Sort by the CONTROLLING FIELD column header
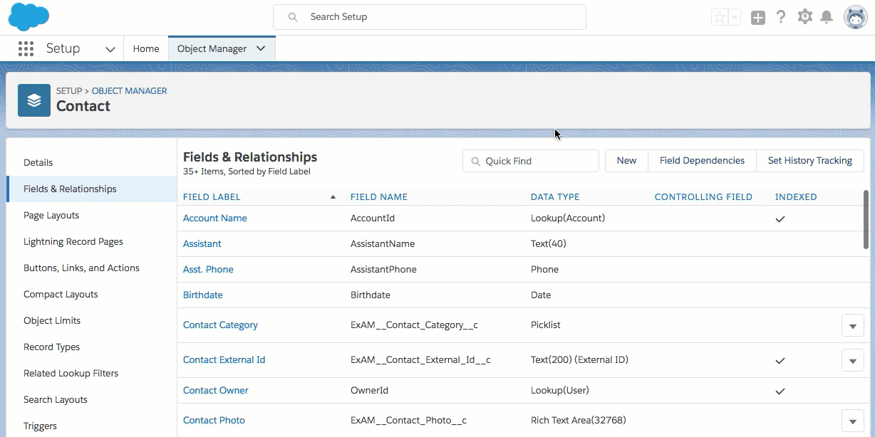Screen dimensions: 875x437 pos(703,197)
